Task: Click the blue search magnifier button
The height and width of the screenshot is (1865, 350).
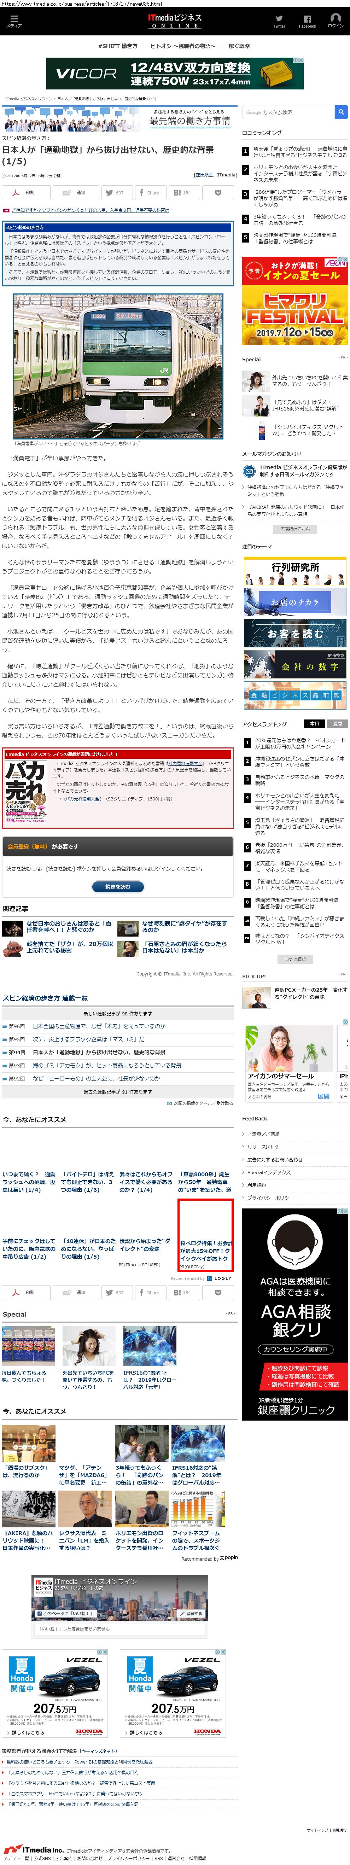Action: point(341,112)
